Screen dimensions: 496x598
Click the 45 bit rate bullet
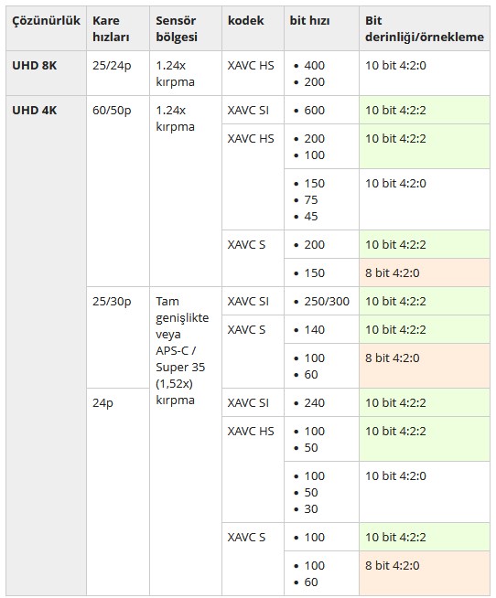tap(311, 216)
